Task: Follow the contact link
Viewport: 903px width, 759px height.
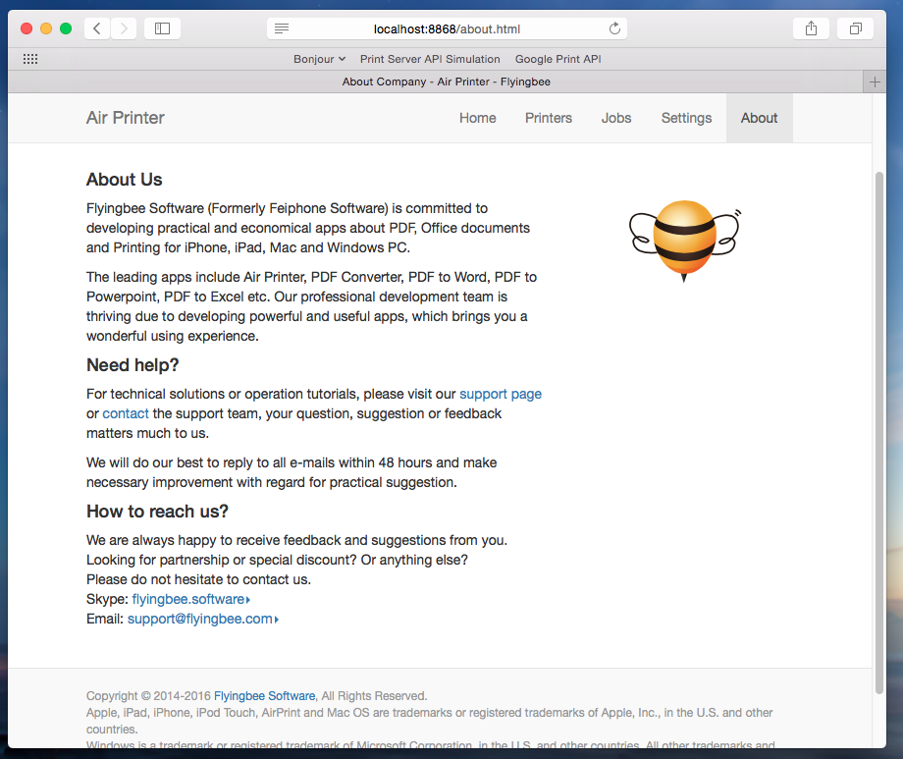Action: click(x=125, y=413)
